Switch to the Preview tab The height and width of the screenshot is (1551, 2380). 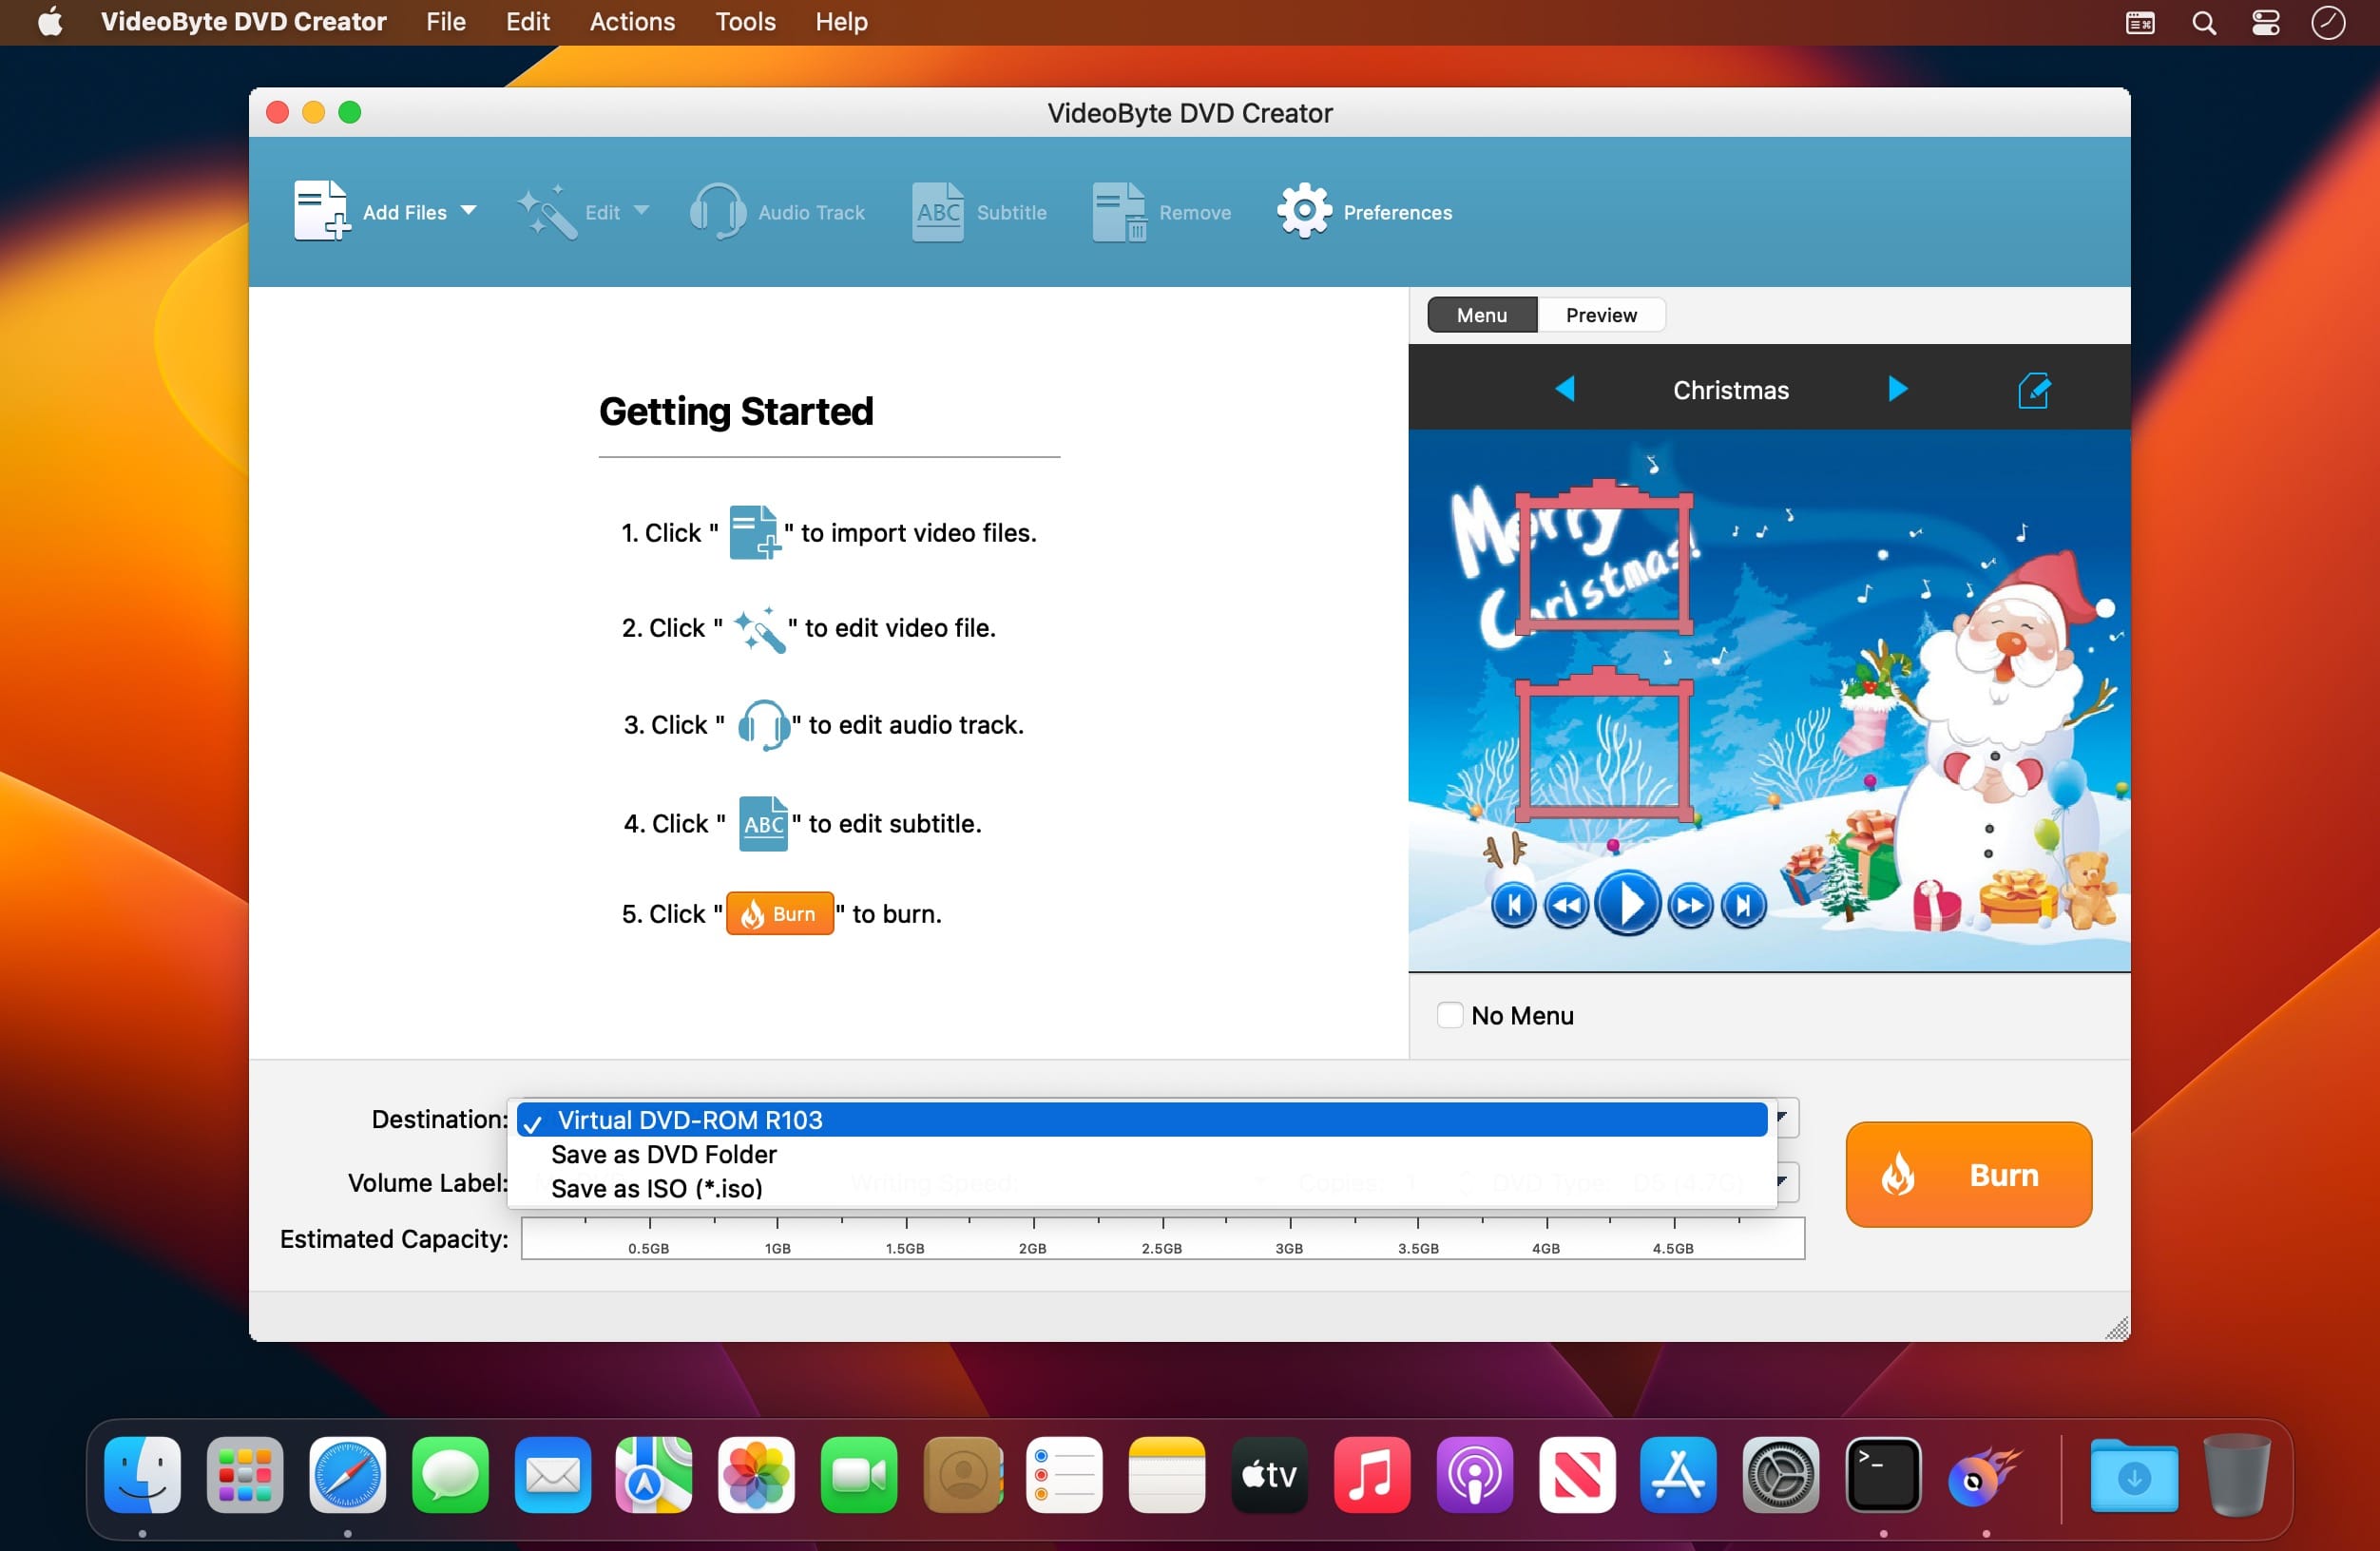click(x=1600, y=315)
